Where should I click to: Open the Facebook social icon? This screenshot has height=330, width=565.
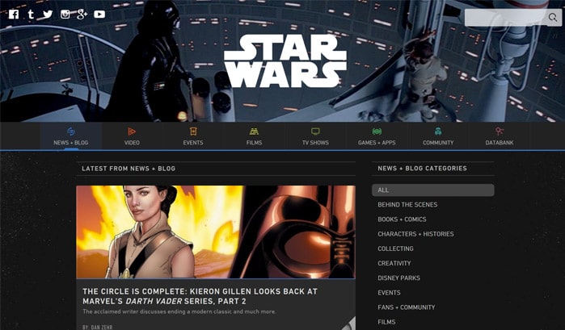click(14, 14)
